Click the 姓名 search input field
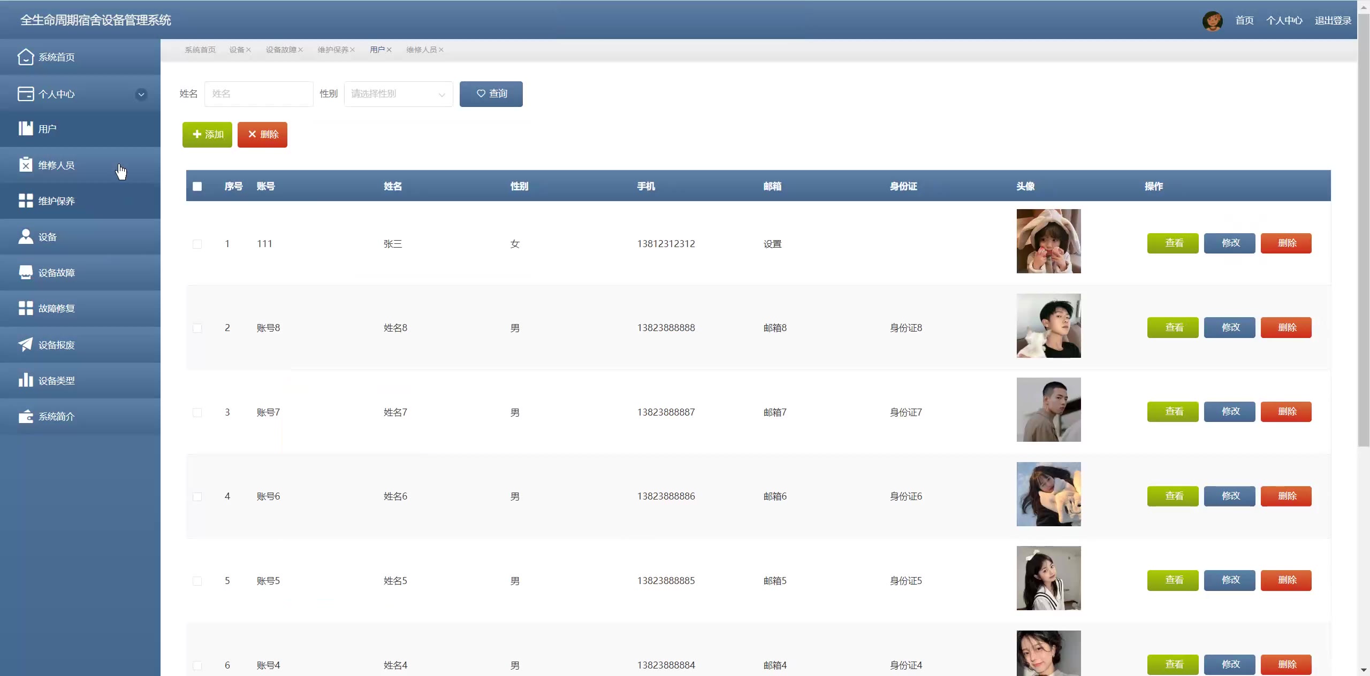The image size is (1370, 676). [258, 94]
